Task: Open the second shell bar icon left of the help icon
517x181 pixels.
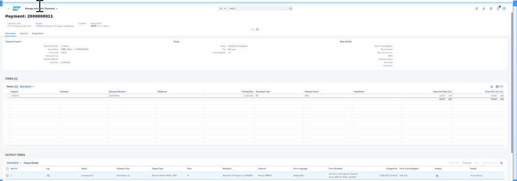Action: pyautogui.click(x=477, y=9)
